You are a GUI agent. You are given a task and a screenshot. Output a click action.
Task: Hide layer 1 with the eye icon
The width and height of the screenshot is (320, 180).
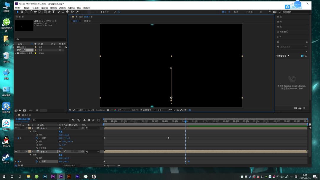click(16, 128)
